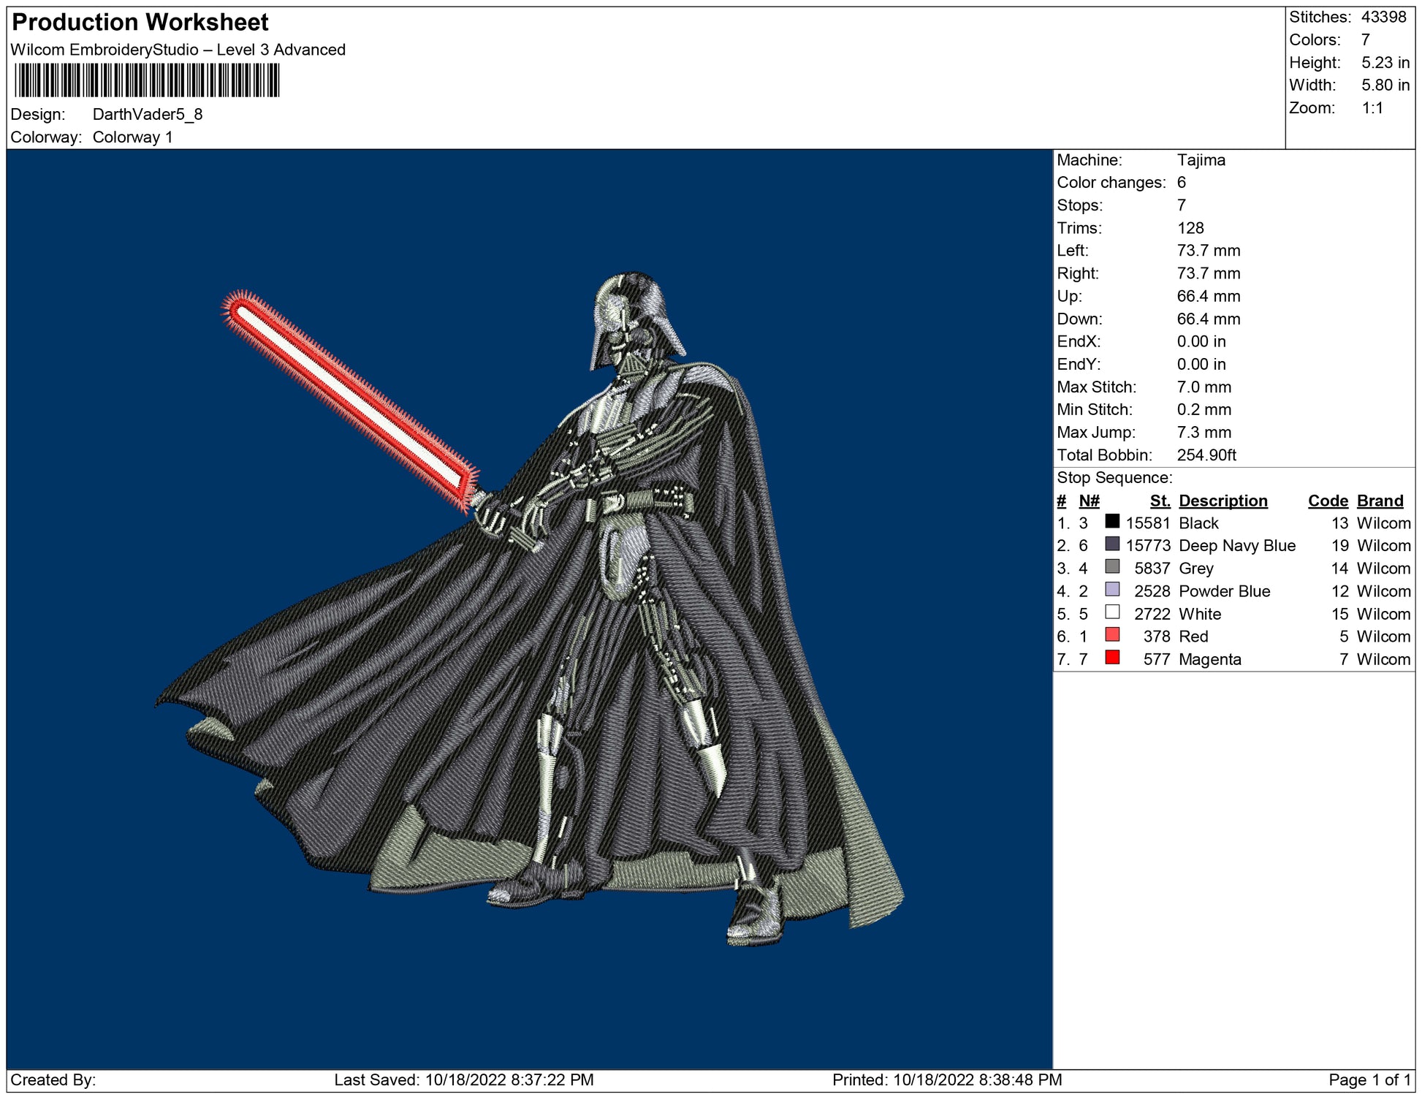Click the Description column header
The height and width of the screenshot is (1094, 1422).
coord(1223,501)
